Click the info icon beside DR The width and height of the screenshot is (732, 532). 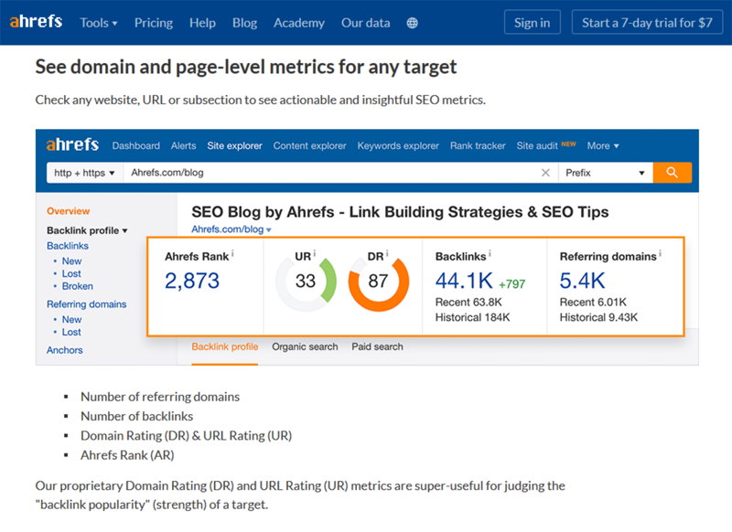(x=386, y=253)
